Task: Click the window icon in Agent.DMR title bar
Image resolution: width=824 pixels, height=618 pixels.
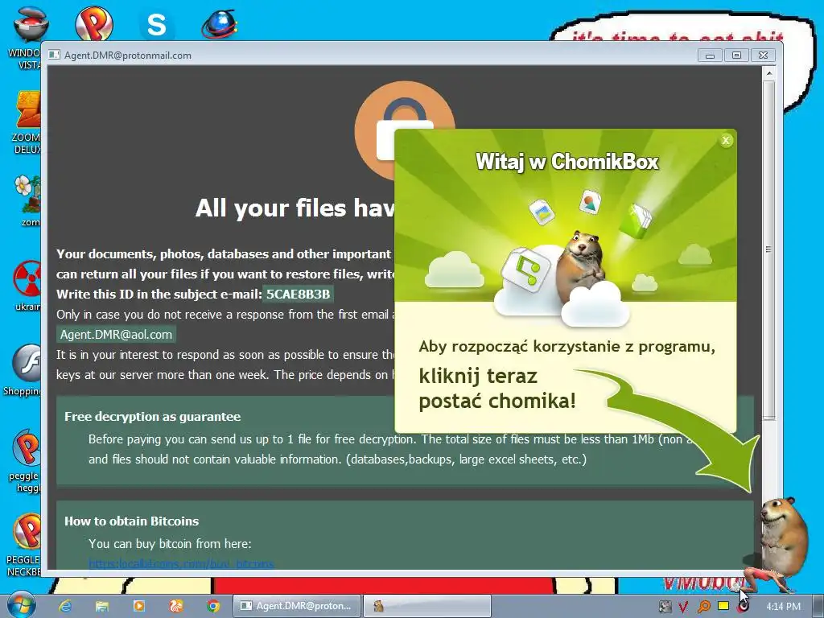Action: point(54,55)
